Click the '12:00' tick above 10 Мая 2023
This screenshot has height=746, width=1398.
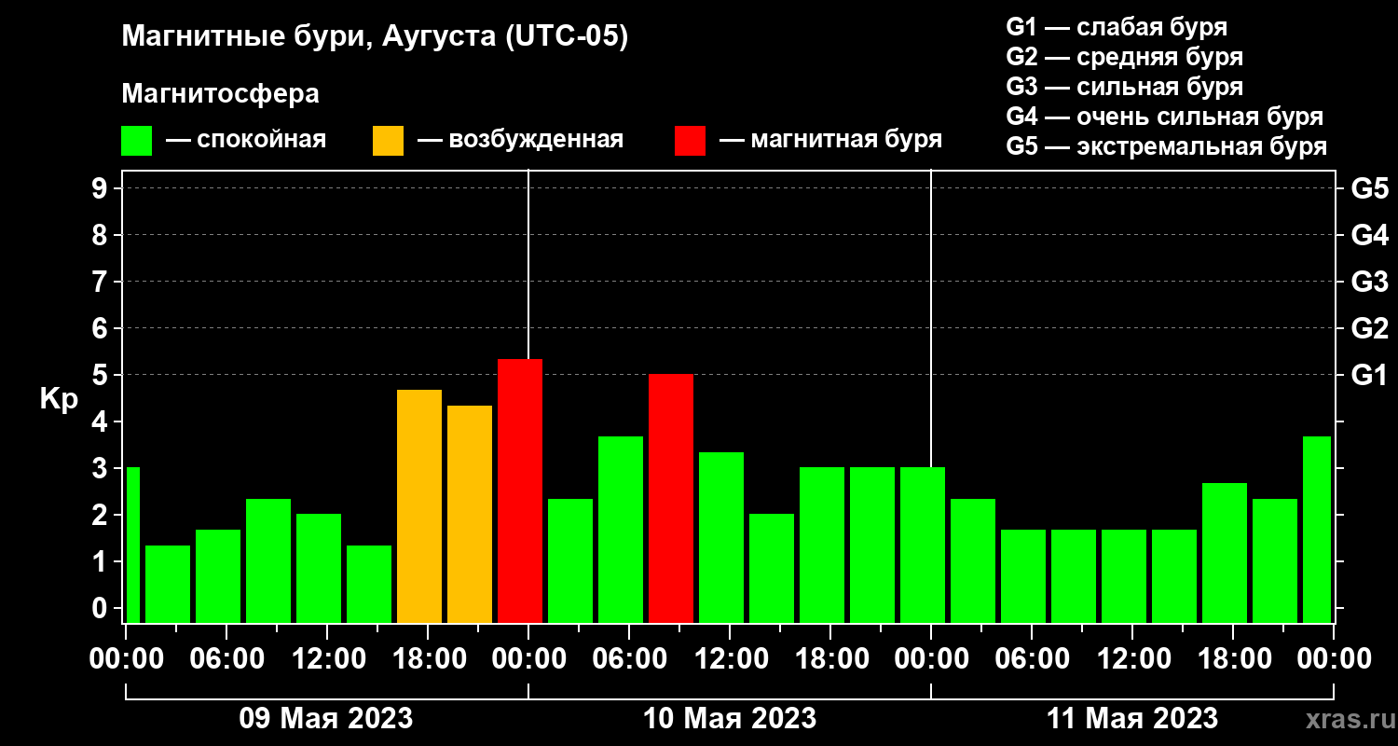[x=730, y=658]
